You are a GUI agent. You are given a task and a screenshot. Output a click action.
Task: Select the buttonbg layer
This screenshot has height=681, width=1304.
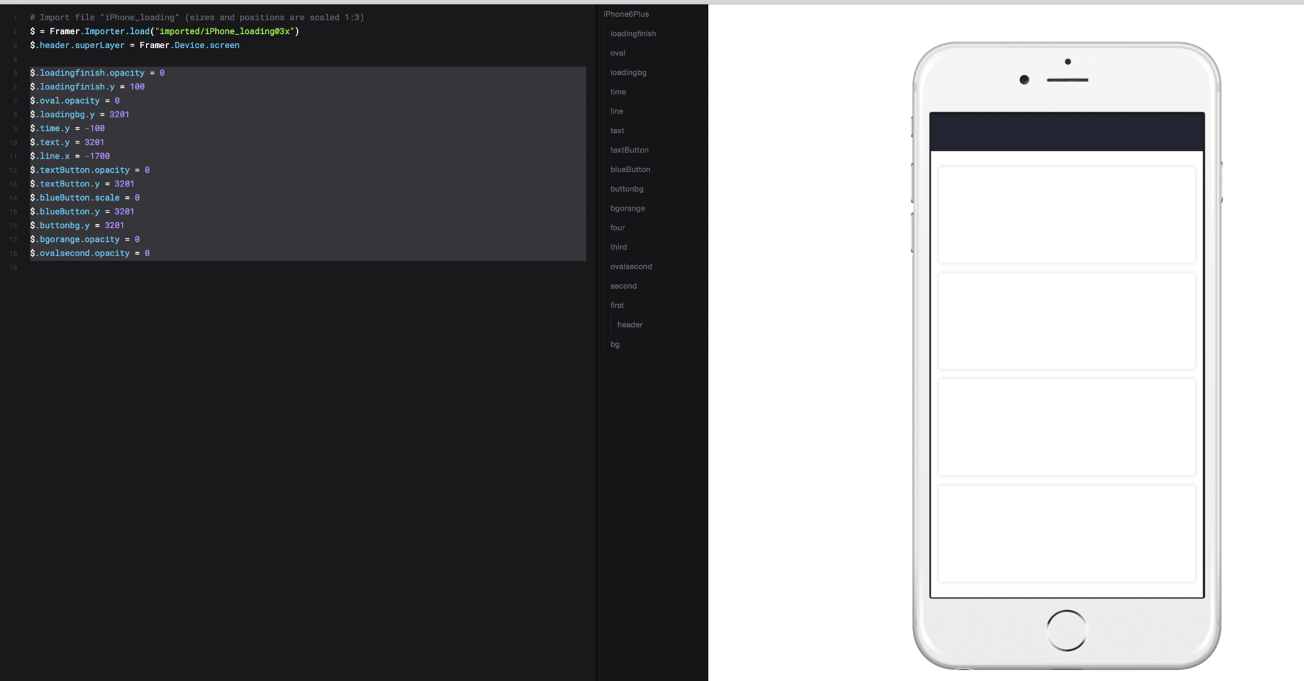click(x=627, y=189)
